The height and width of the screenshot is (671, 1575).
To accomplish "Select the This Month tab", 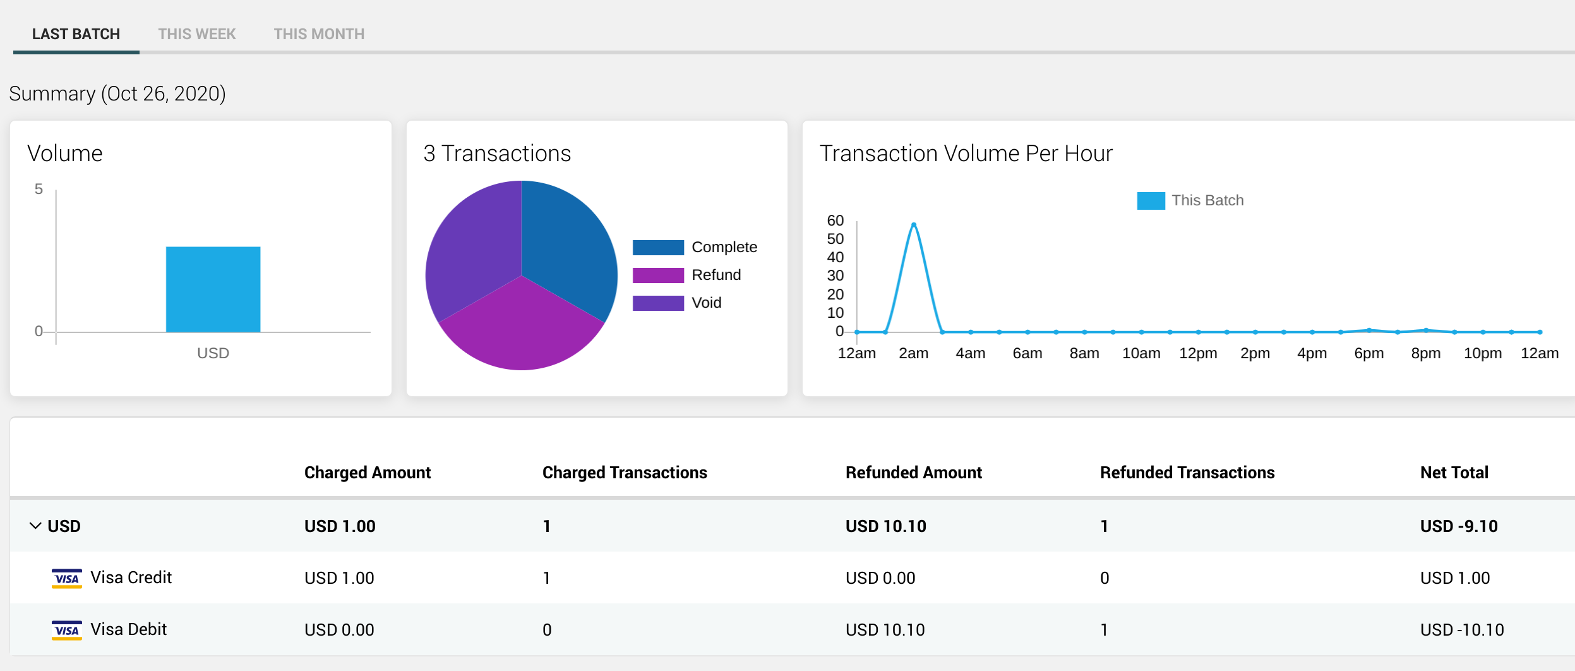I will tap(319, 34).
